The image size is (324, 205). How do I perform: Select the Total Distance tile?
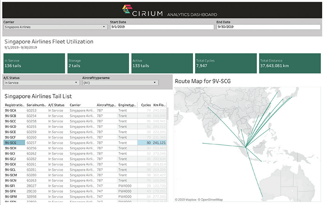(x=289, y=63)
